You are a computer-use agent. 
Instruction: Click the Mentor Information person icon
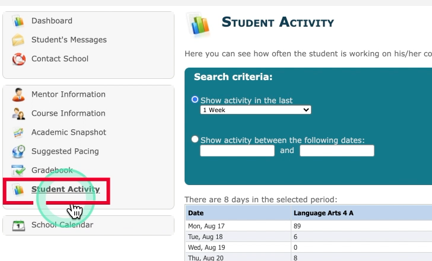[18, 95]
